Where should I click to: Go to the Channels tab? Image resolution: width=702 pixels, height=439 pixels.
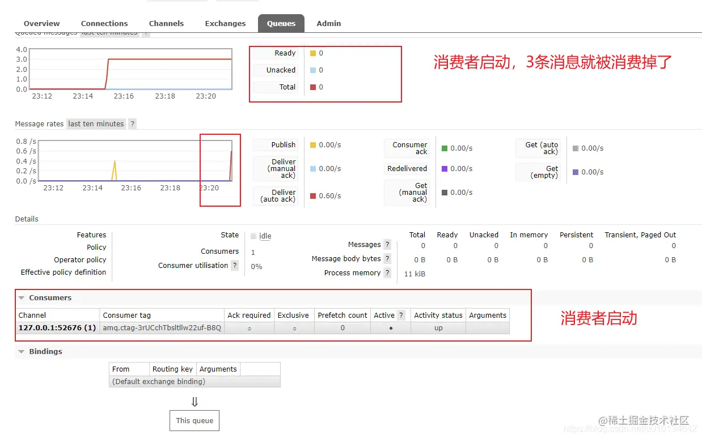click(166, 23)
